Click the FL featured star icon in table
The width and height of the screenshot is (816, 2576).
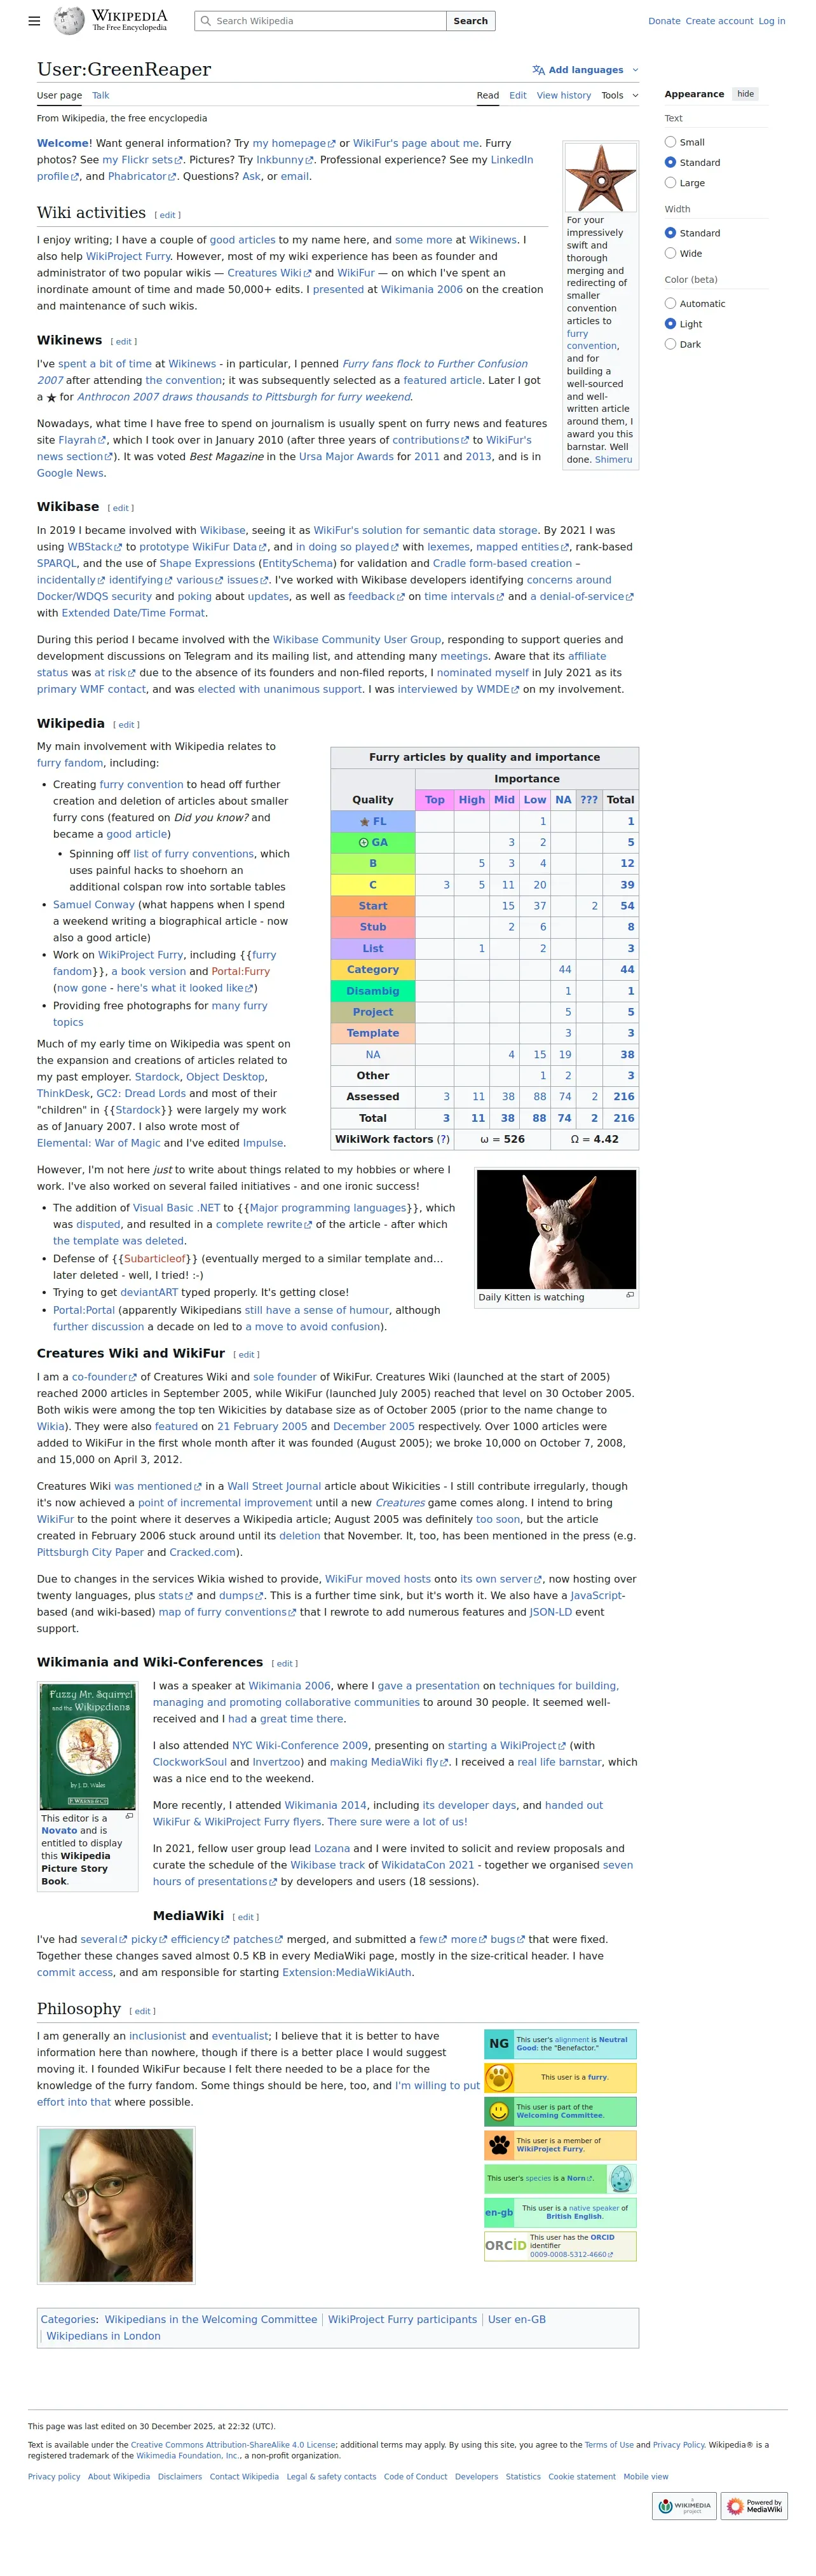coord(364,822)
